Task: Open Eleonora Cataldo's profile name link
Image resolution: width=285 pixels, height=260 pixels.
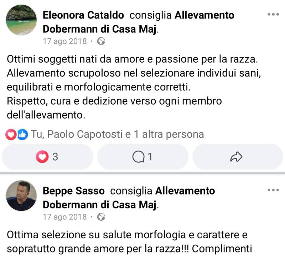Action: pos(83,15)
